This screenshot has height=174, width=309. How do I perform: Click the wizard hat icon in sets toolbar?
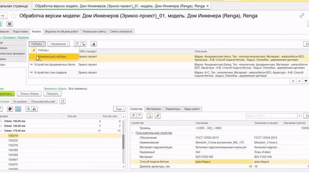click(94, 44)
